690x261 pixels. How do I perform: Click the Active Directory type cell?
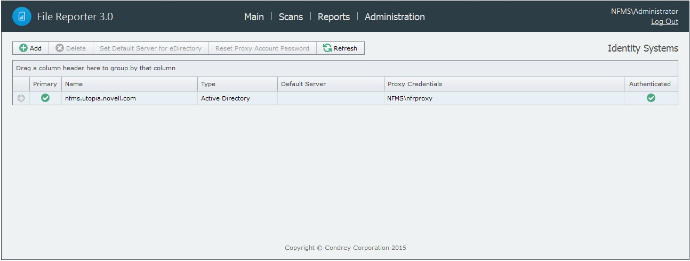(x=225, y=98)
